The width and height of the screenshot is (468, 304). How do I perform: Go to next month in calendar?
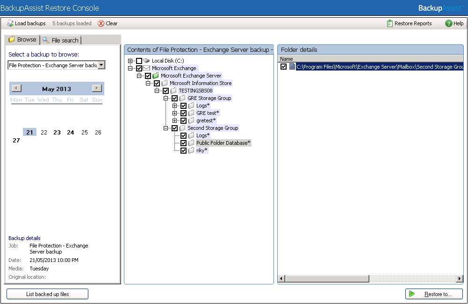97,88
